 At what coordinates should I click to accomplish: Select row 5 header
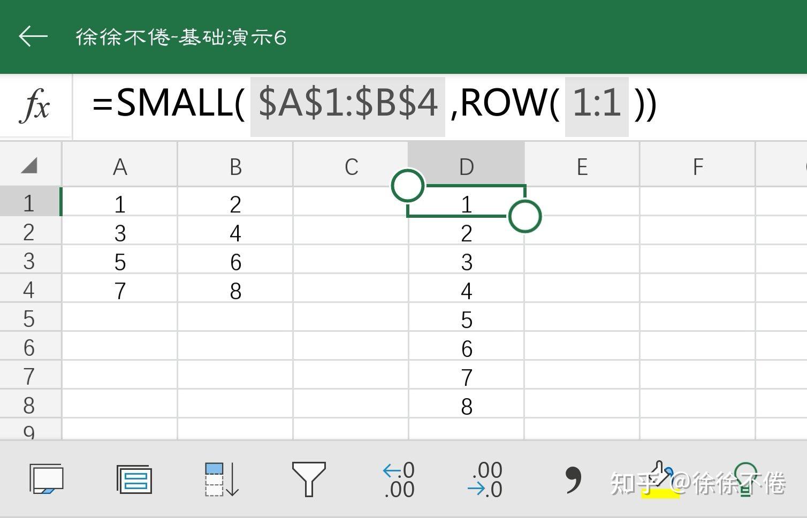point(30,317)
